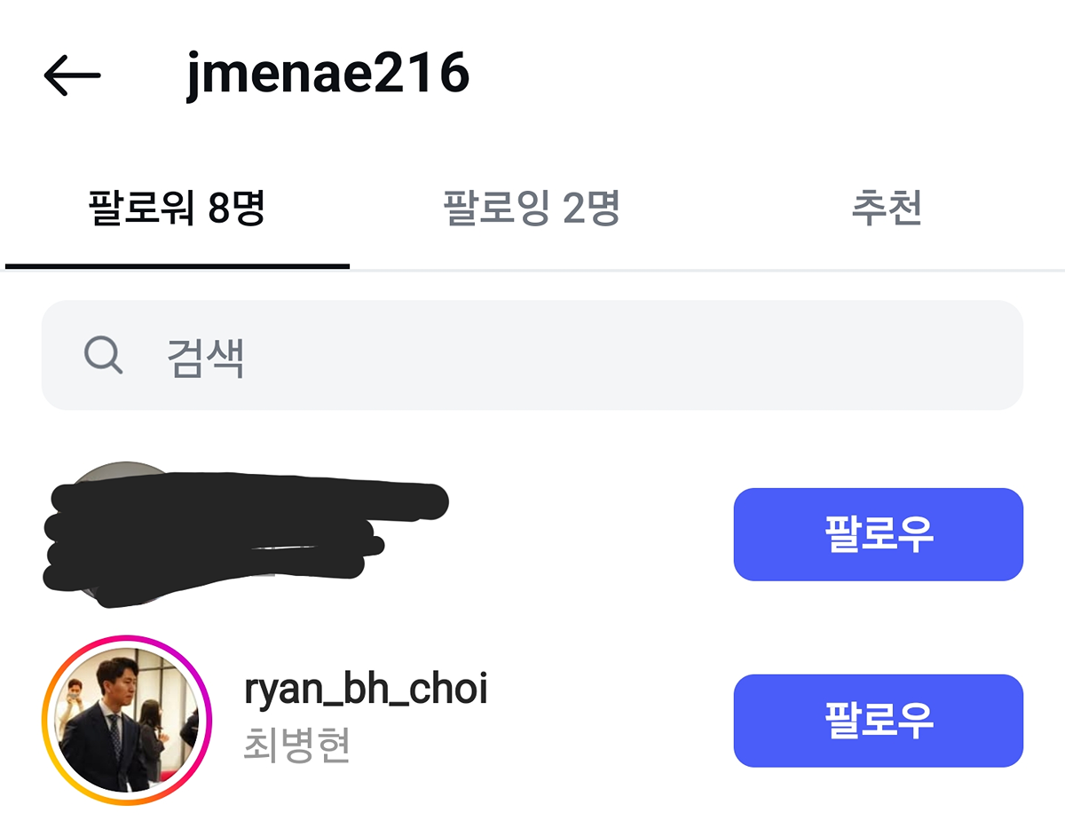Go back using the left arrow icon
Screen dimensions: 1065x828
(72, 75)
